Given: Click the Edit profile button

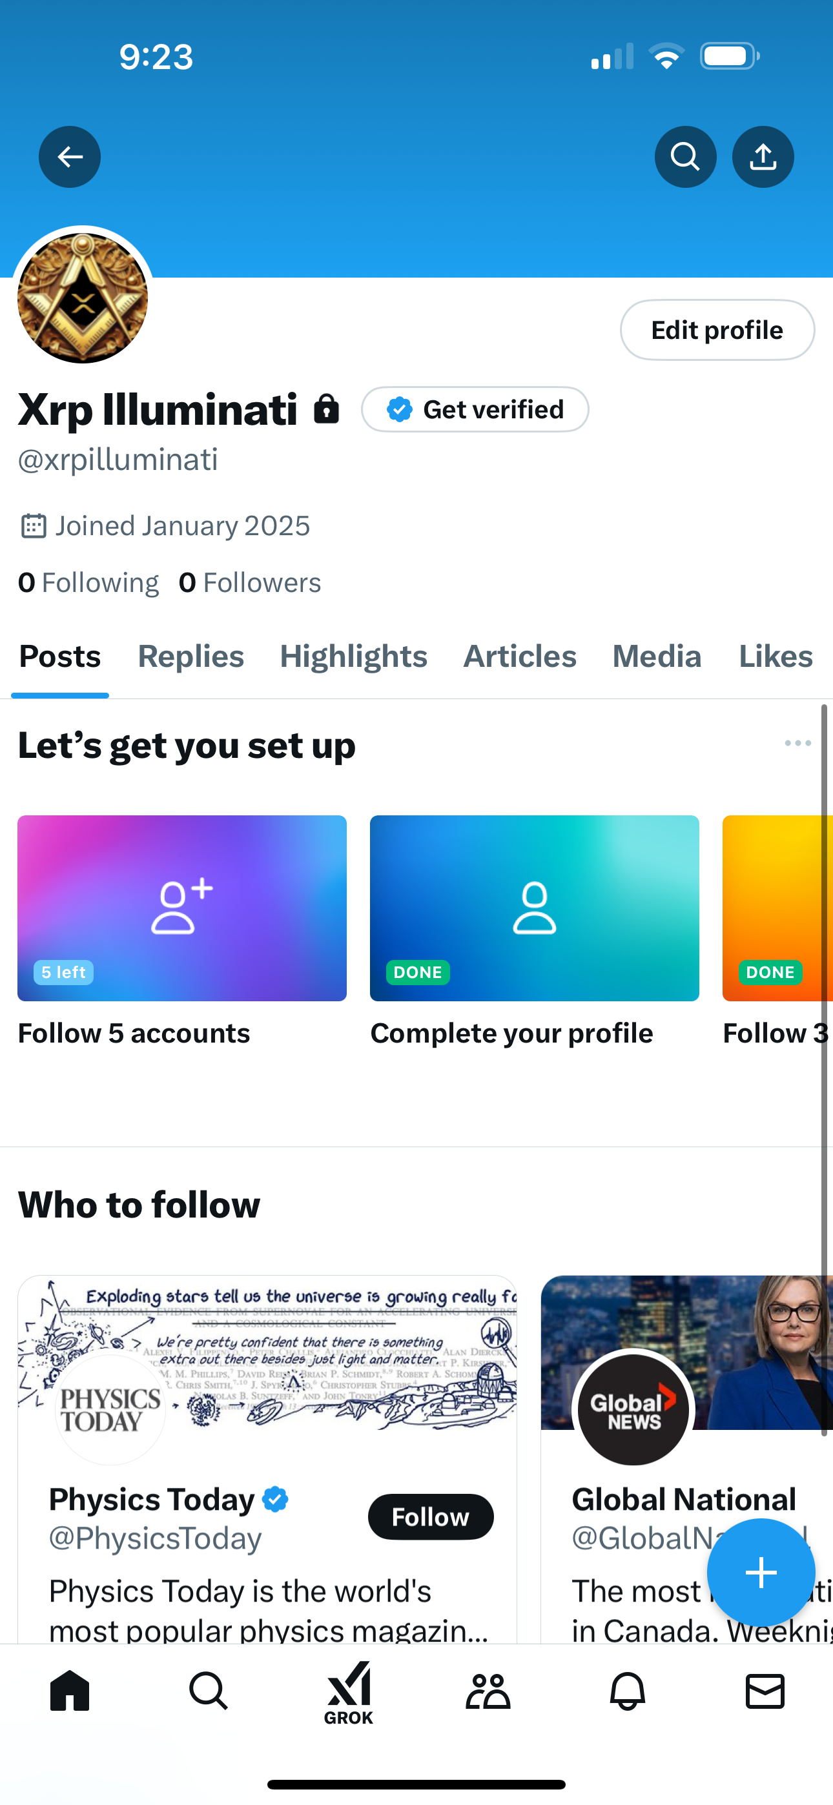Looking at the screenshot, I should tap(717, 330).
